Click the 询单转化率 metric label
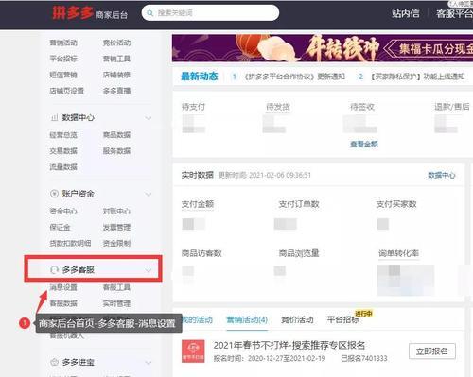 [x=398, y=253]
